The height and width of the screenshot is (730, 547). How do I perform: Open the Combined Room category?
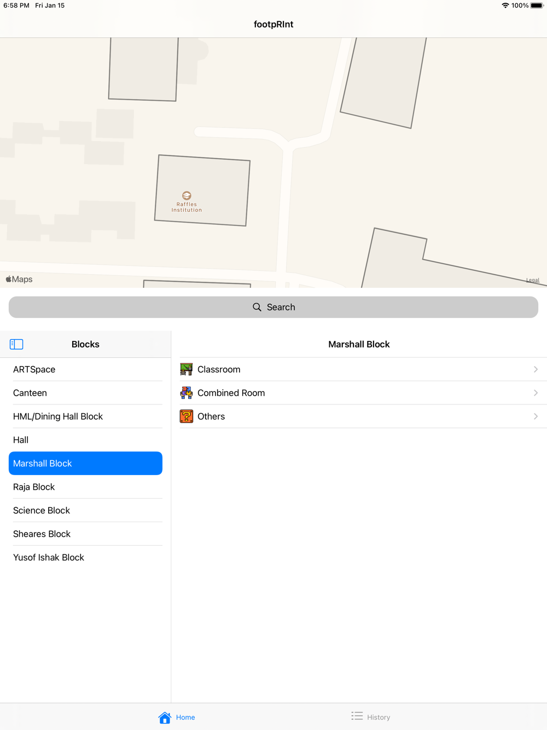(x=359, y=393)
